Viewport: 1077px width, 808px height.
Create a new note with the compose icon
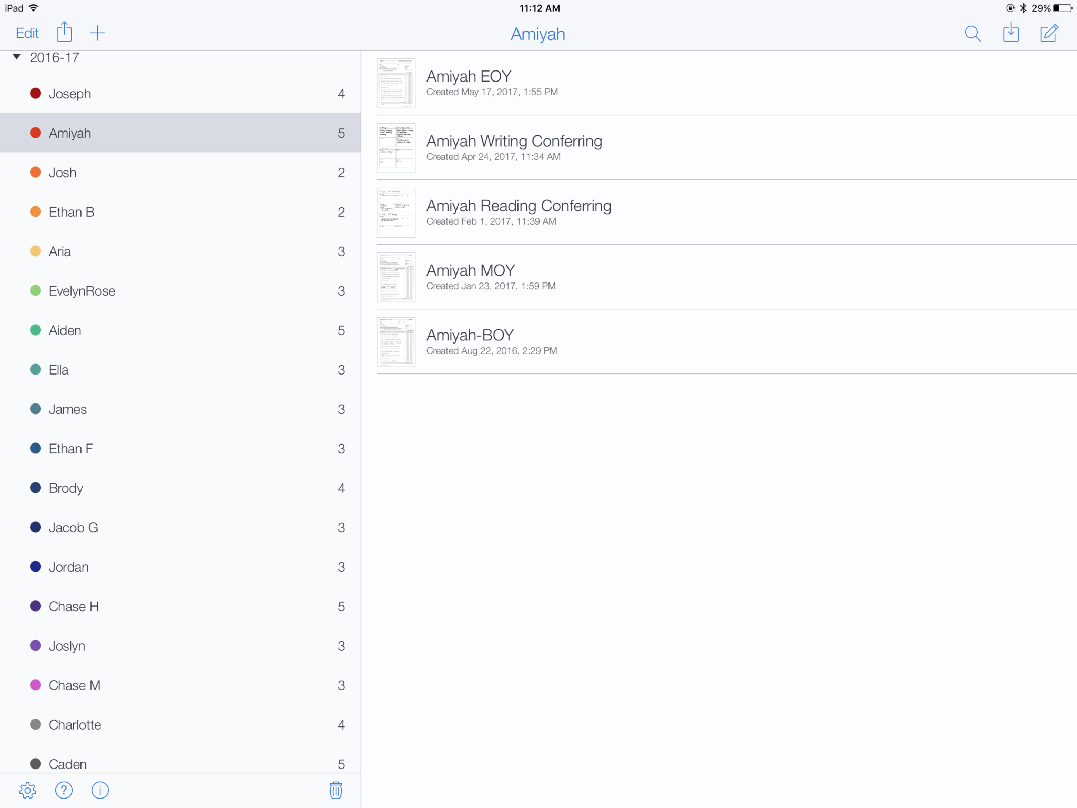click(1049, 33)
